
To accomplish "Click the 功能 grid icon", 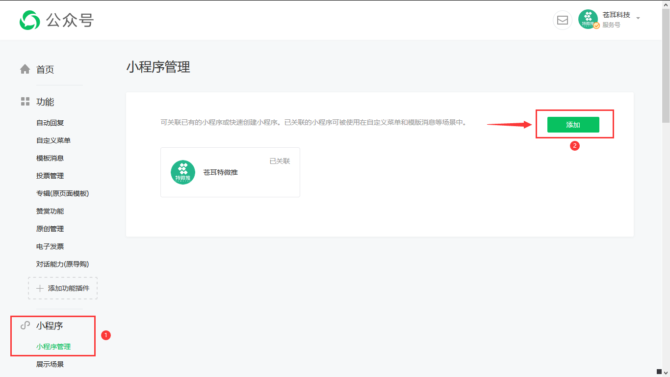I will [x=25, y=102].
